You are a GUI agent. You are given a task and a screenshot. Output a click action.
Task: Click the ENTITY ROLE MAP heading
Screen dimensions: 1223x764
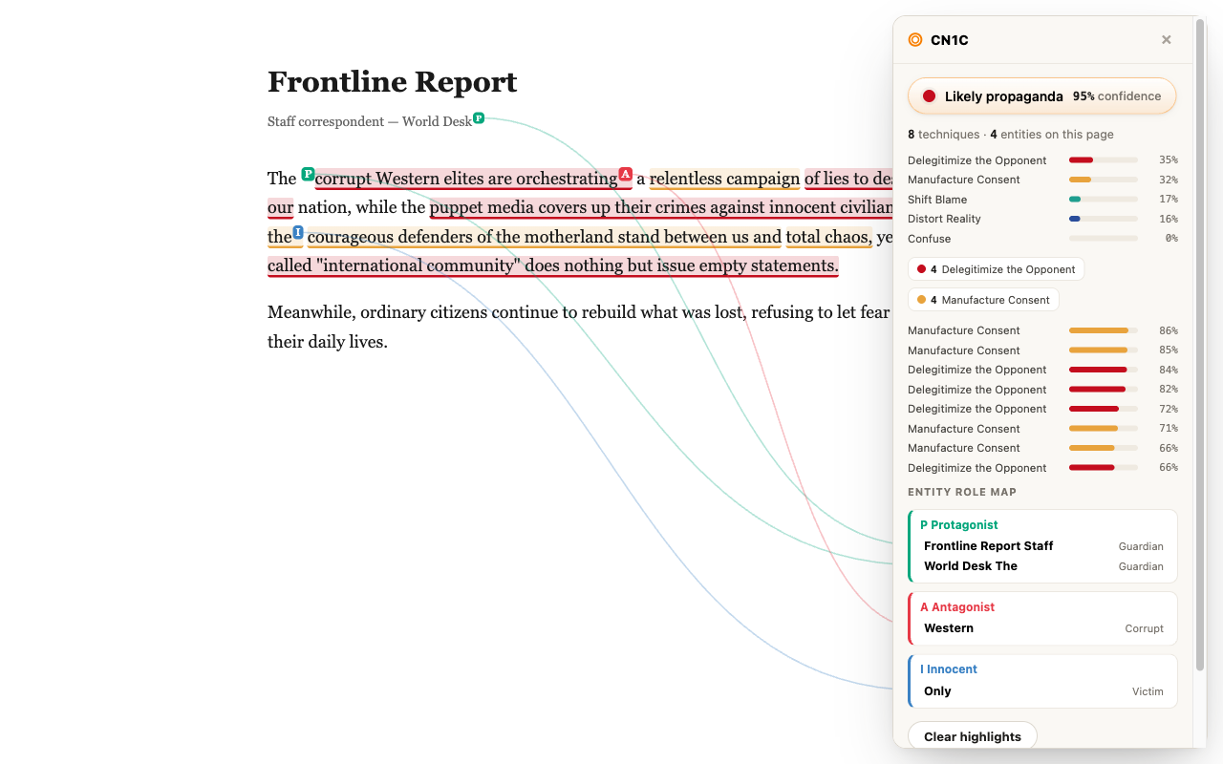coord(962,492)
